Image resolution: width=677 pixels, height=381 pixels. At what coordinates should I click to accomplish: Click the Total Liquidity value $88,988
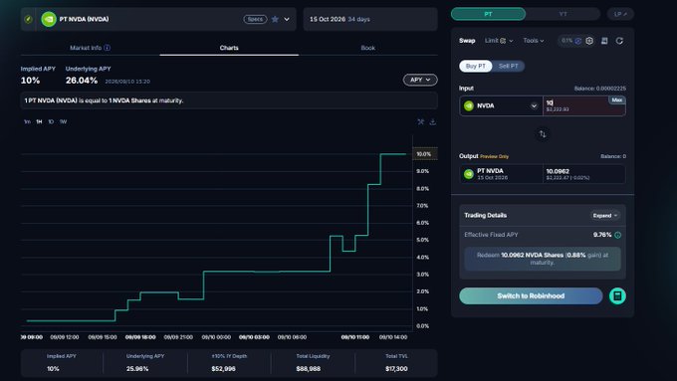pyautogui.click(x=309, y=368)
